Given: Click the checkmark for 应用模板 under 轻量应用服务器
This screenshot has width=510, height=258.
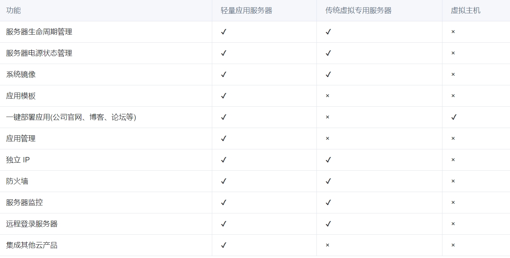Looking at the screenshot, I should coord(224,96).
